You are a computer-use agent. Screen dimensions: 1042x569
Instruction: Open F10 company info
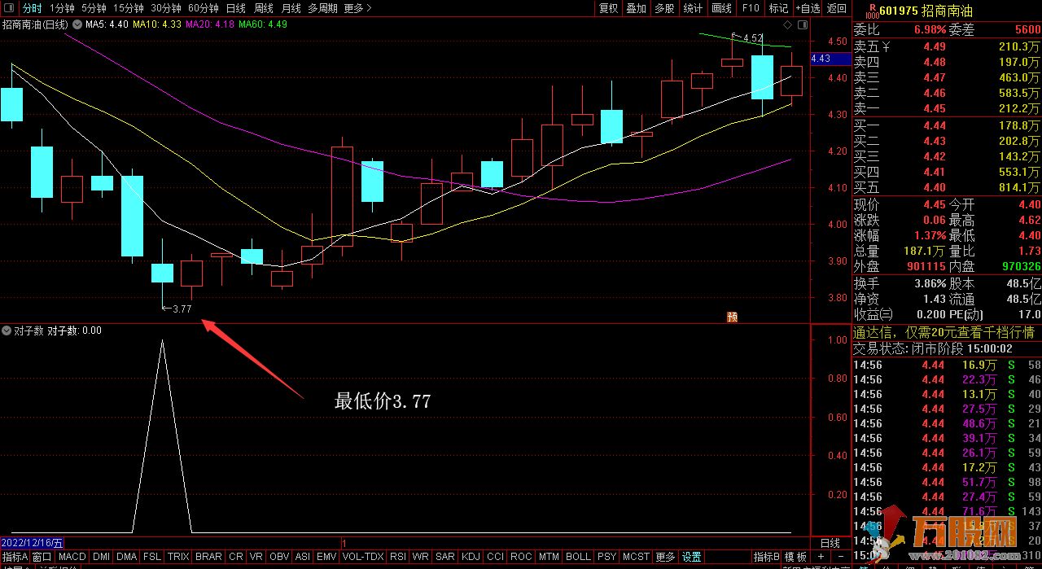coord(751,8)
